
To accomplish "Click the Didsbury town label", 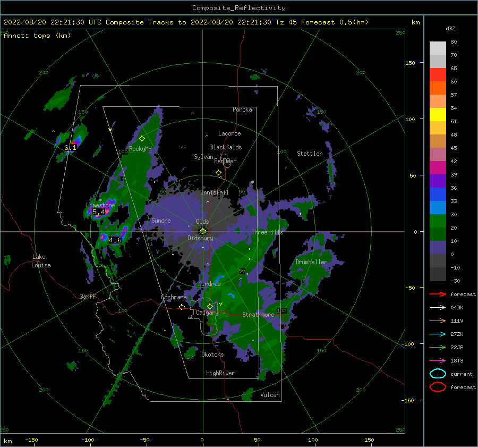I will 200,238.
